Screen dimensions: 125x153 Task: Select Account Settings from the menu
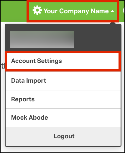[63, 61]
